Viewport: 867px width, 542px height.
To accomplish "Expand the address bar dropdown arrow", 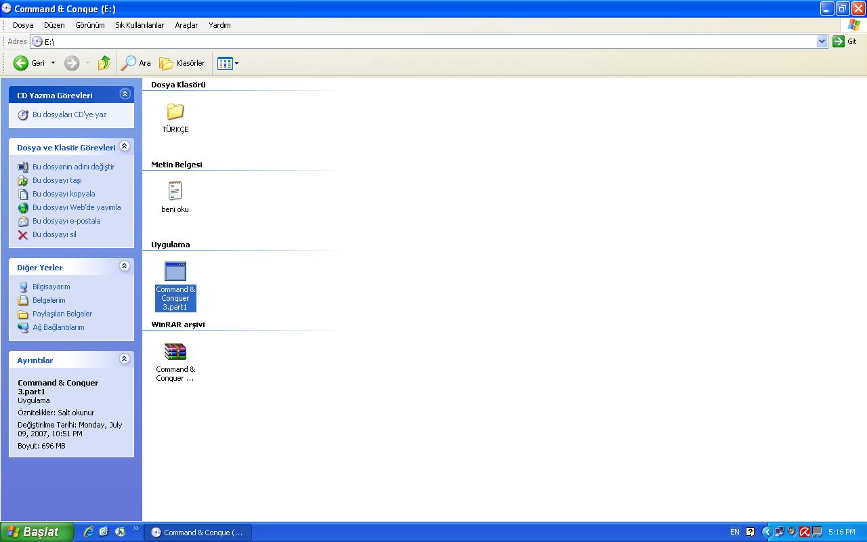I will coord(822,41).
